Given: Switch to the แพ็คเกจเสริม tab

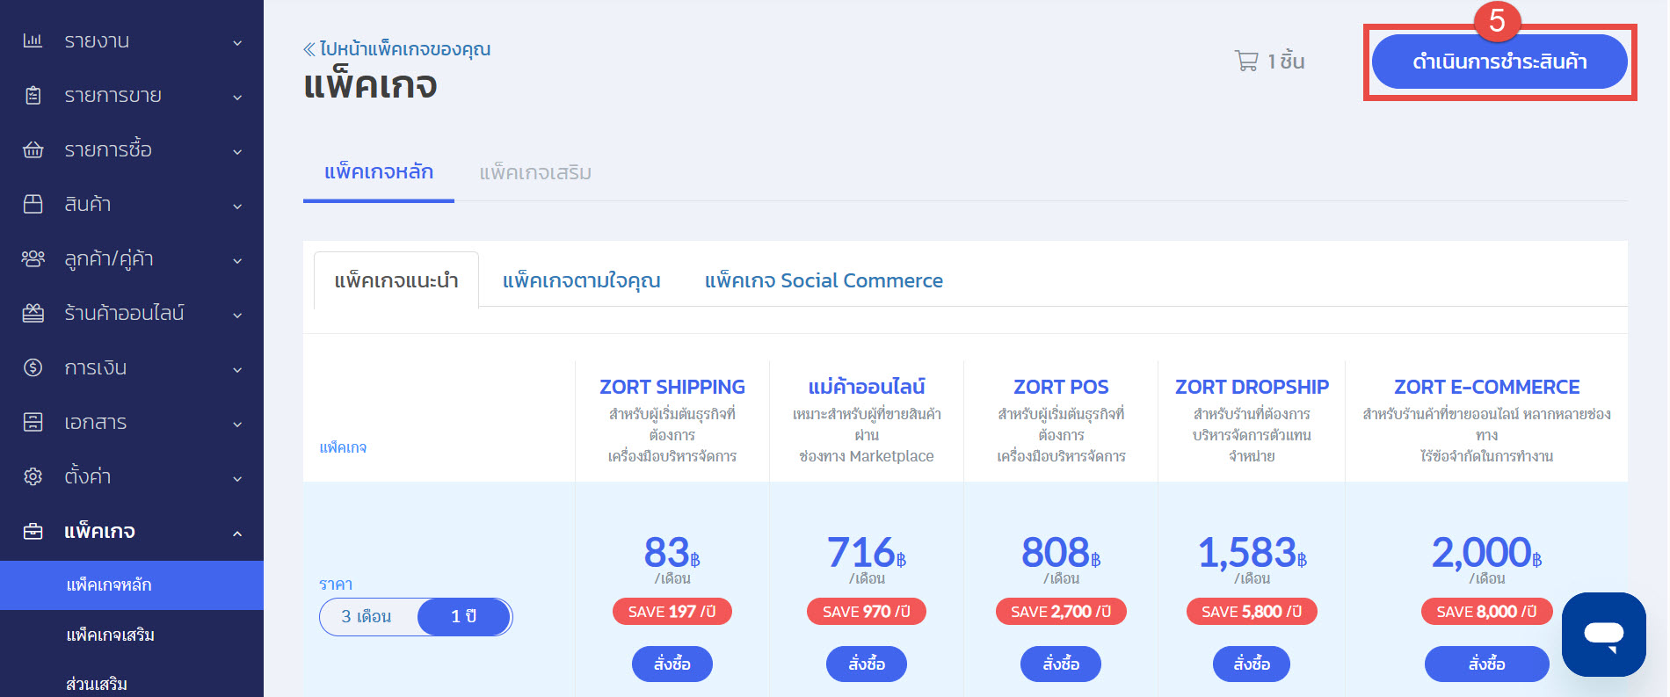Looking at the screenshot, I should tap(534, 172).
